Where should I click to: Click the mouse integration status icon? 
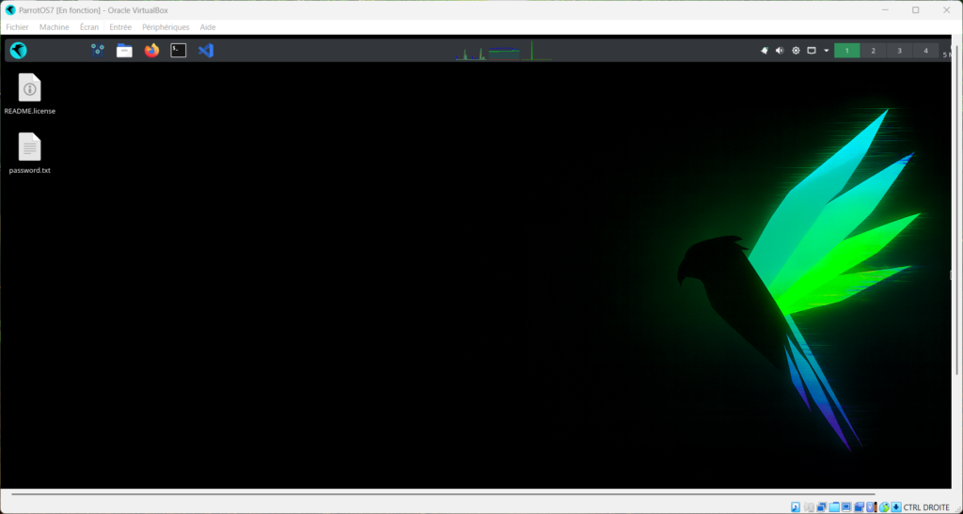point(883,507)
